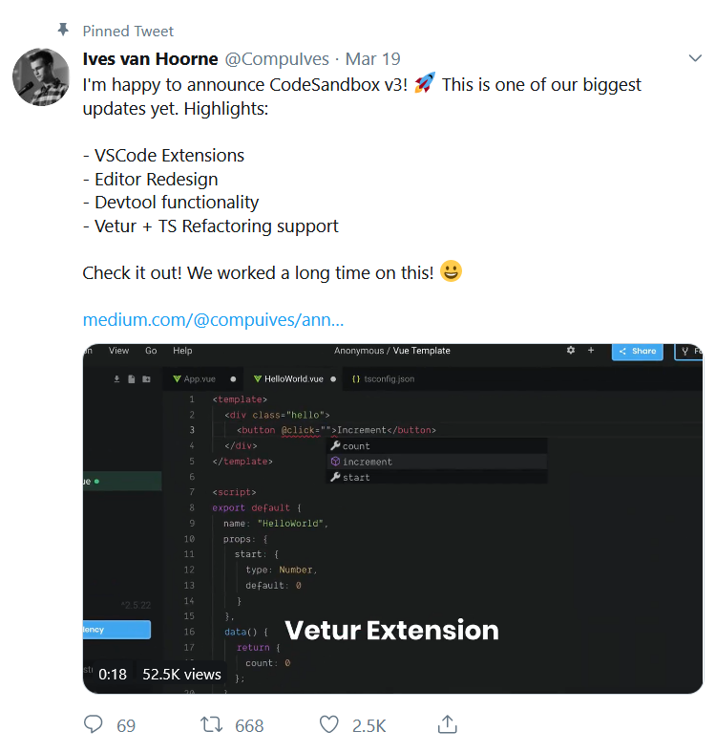Viewport: 716px width, 753px height.
Task: Click the retweet icon
Action: [212, 725]
